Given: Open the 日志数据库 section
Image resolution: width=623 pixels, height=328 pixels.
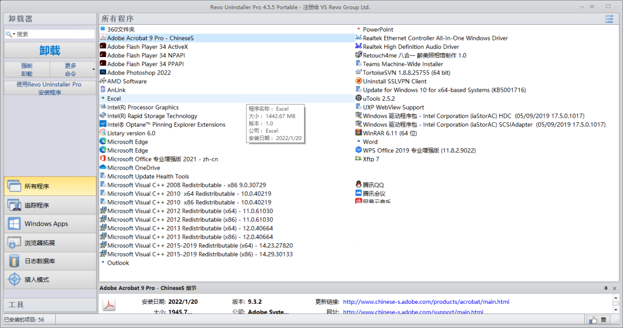Looking at the screenshot, I should (50, 261).
